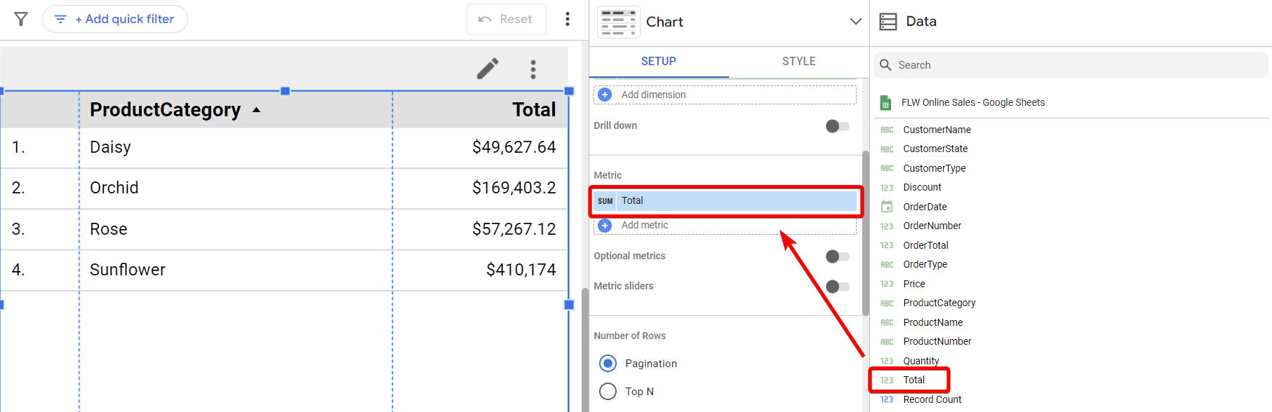Click the search magnifier icon
Viewport: 1272px width, 412px height.
pyautogui.click(x=885, y=65)
